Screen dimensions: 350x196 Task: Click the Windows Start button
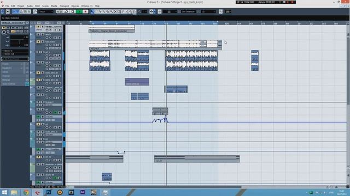click(x=4, y=192)
